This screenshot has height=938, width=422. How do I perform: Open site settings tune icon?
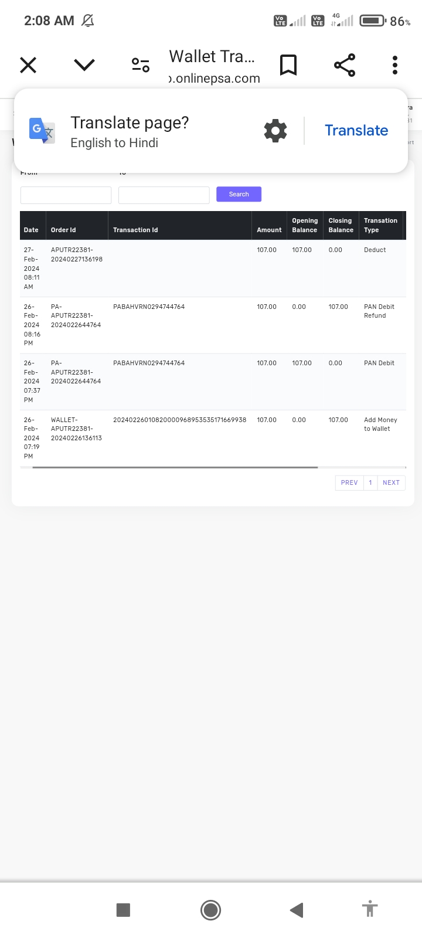tap(141, 64)
